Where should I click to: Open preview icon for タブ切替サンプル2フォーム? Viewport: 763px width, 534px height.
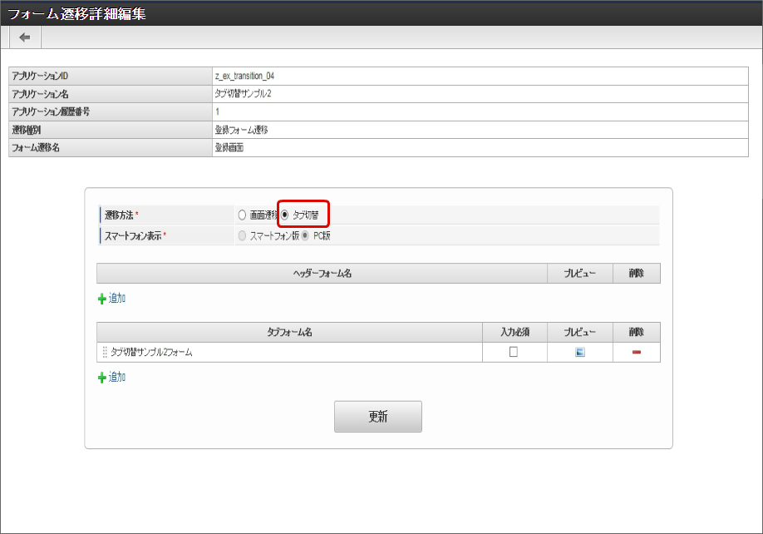(579, 352)
